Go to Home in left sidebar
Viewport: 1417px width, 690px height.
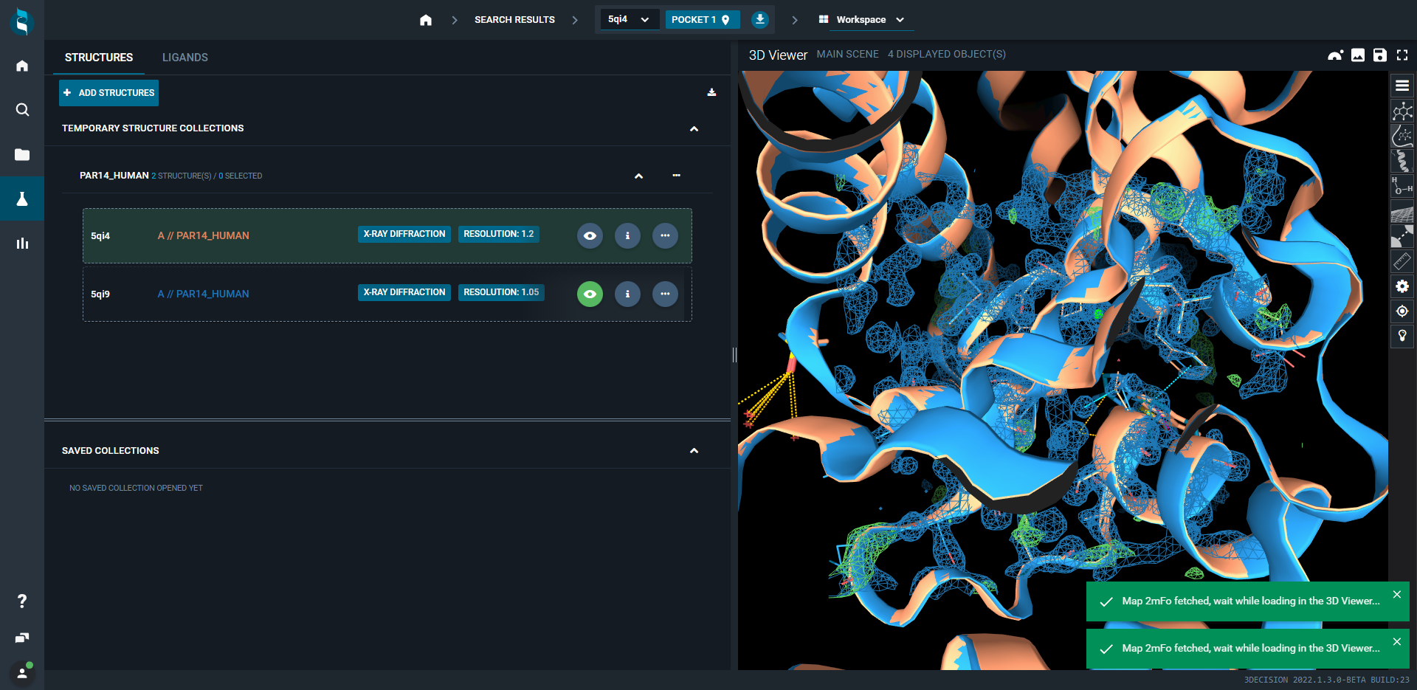[x=22, y=66]
